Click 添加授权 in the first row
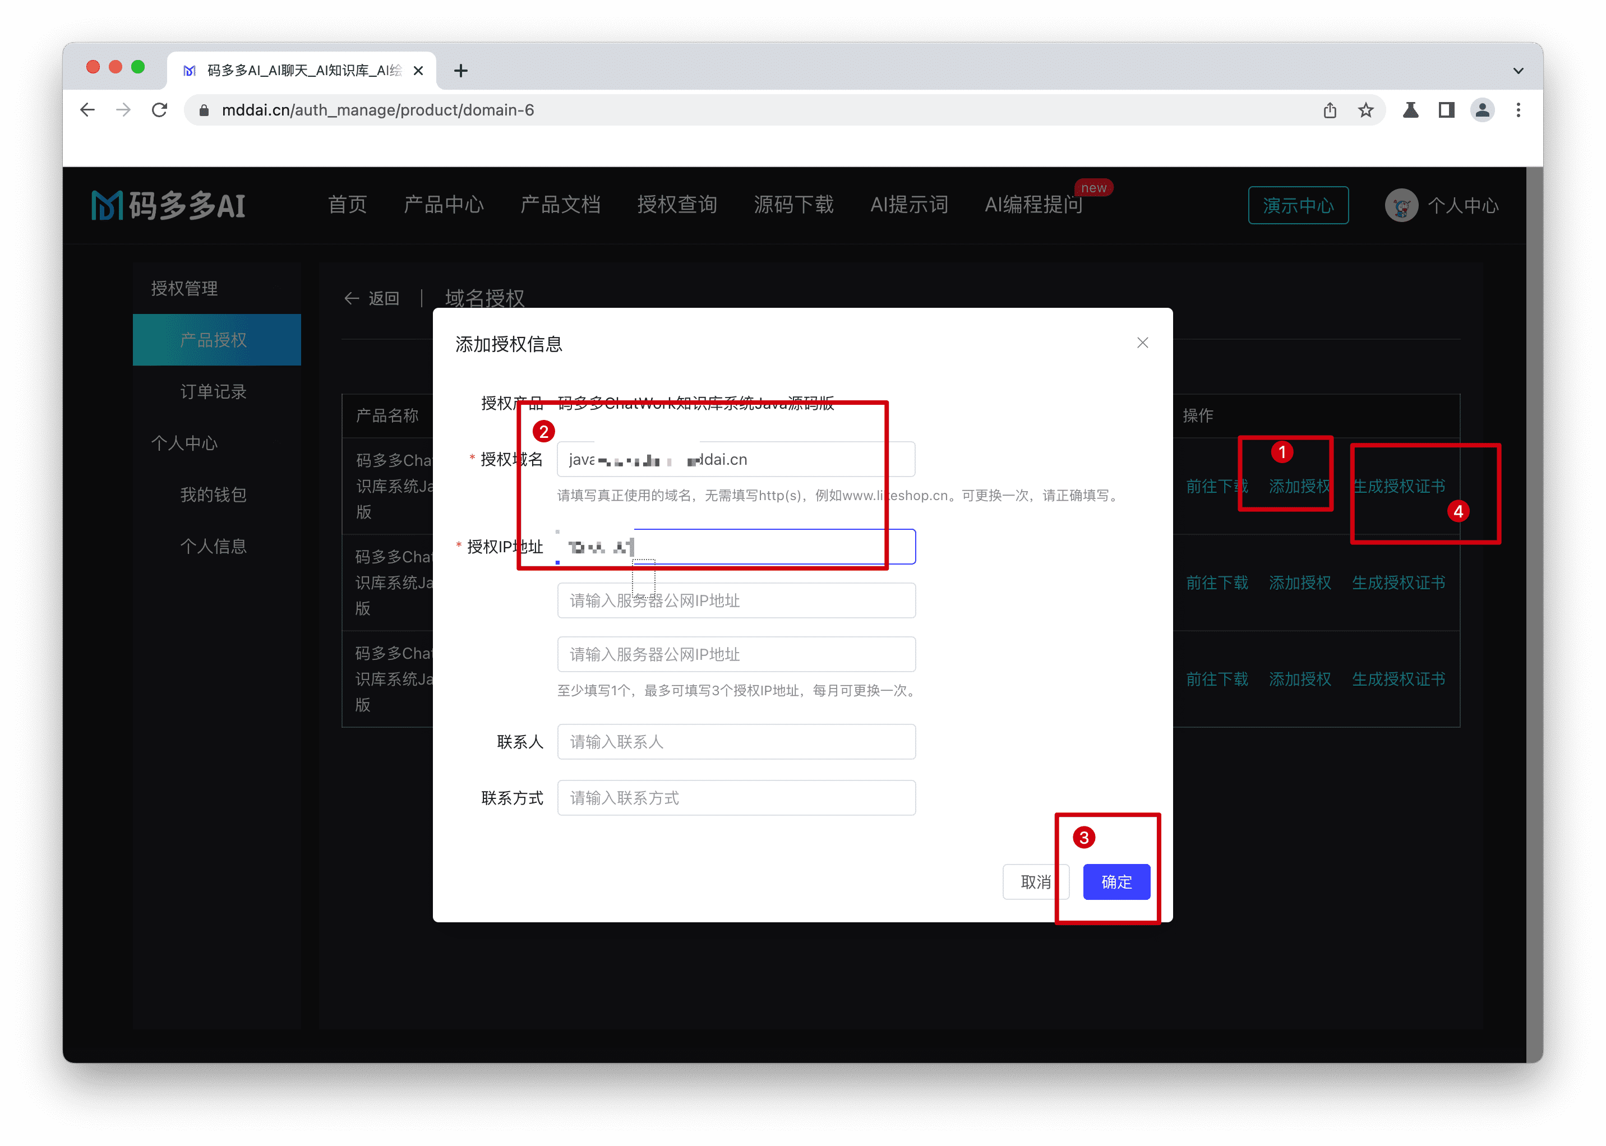The image size is (1606, 1146). [1300, 486]
